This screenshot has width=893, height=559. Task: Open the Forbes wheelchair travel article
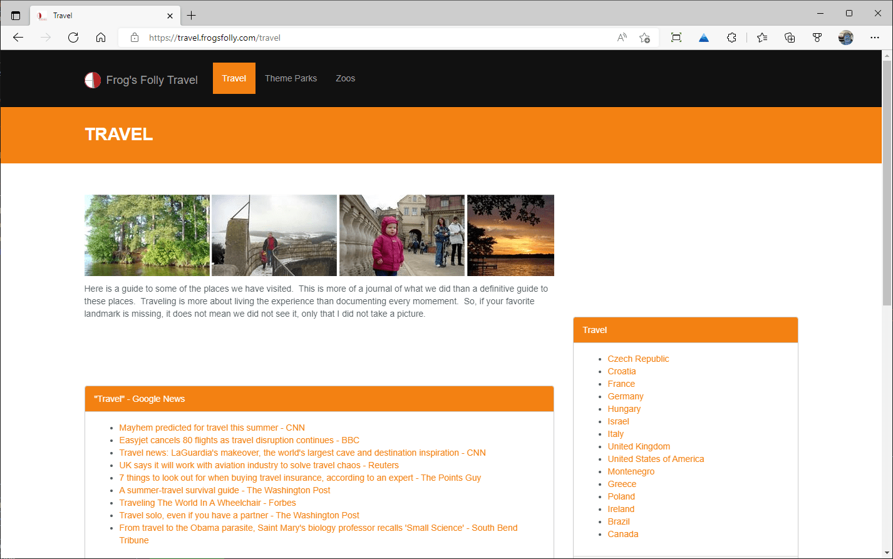pyautogui.click(x=207, y=503)
